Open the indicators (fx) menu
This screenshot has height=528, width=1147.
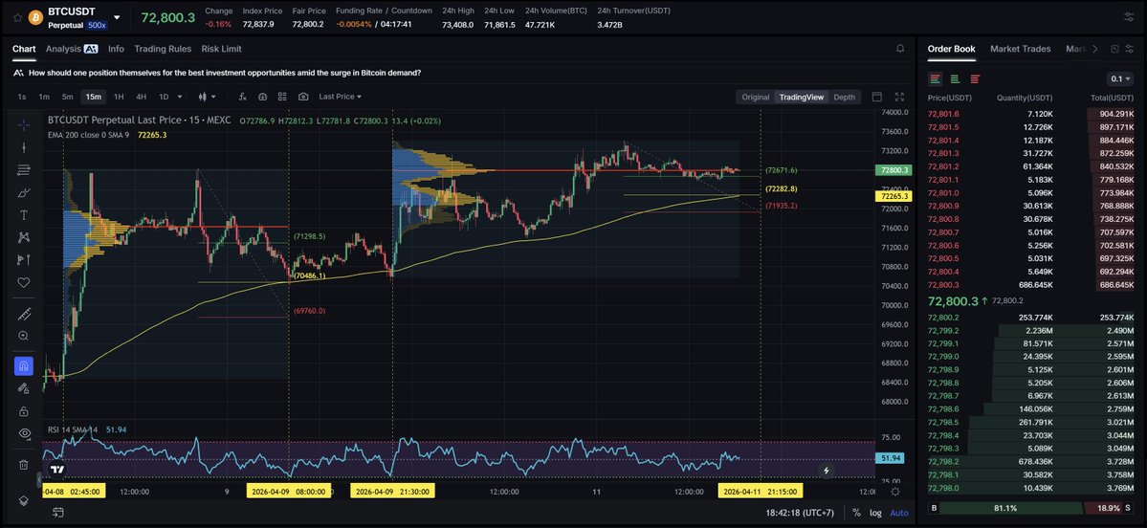tap(241, 97)
